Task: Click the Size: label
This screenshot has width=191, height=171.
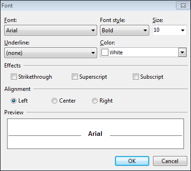Action: 158,20
